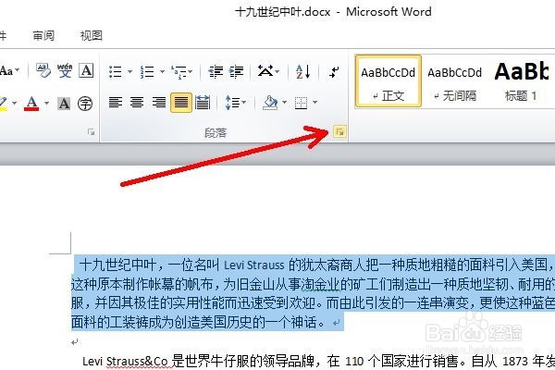Open the View (视图) ribbon tab
This screenshot has height=370, width=555.
coord(91,35)
